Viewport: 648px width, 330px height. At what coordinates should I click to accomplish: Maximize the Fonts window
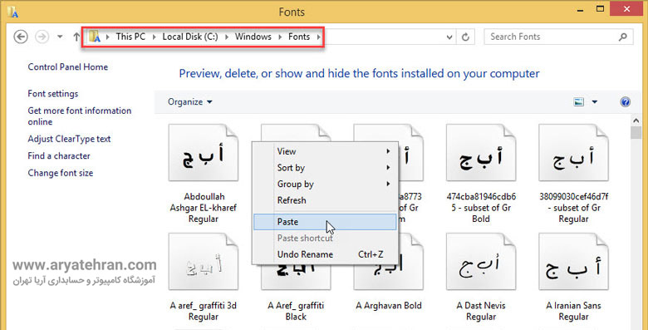[x=601, y=8]
